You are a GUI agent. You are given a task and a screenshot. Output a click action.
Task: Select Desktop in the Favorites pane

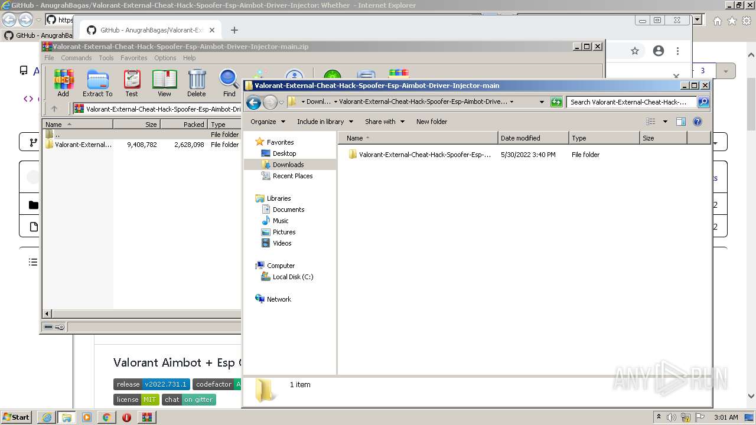284,153
